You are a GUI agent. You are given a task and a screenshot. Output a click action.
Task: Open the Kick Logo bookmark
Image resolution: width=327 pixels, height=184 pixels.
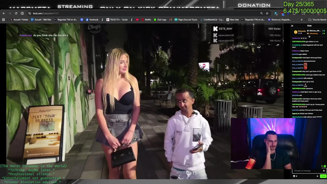click(x=160, y=20)
